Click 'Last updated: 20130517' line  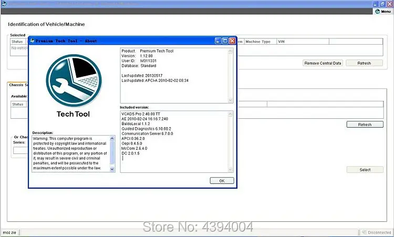point(142,76)
